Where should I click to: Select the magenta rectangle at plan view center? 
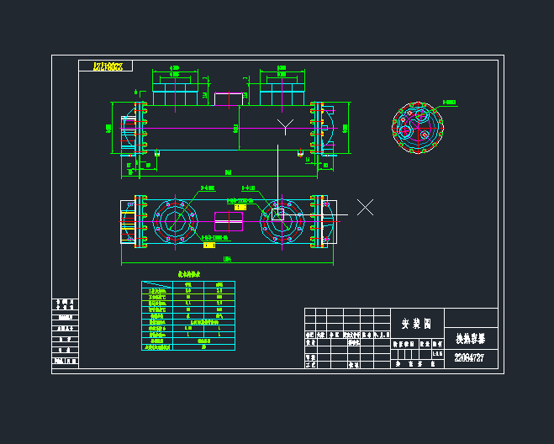[x=228, y=221]
